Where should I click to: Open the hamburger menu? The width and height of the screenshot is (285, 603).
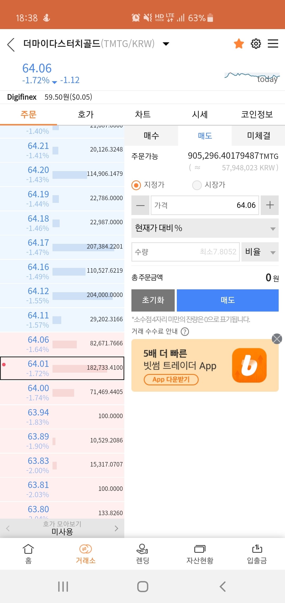pyautogui.click(x=273, y=44)
